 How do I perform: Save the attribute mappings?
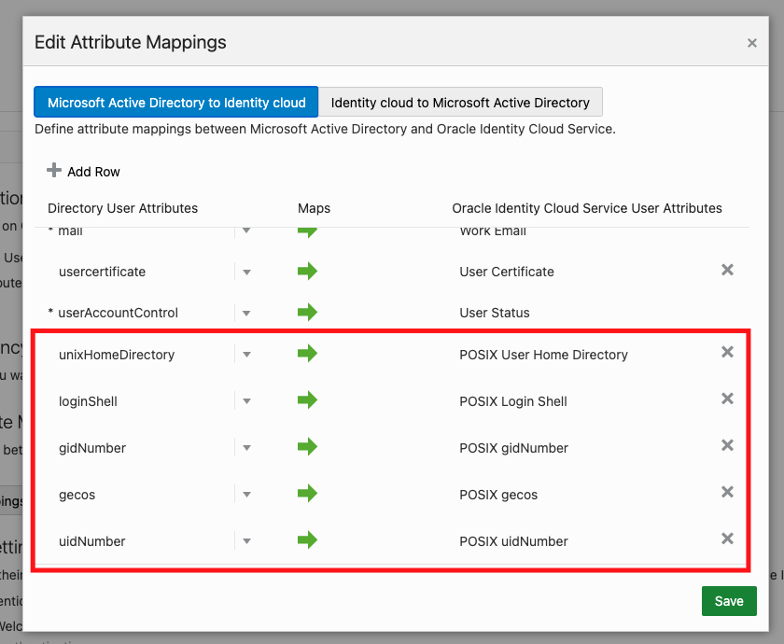click(x=729, y=600)
